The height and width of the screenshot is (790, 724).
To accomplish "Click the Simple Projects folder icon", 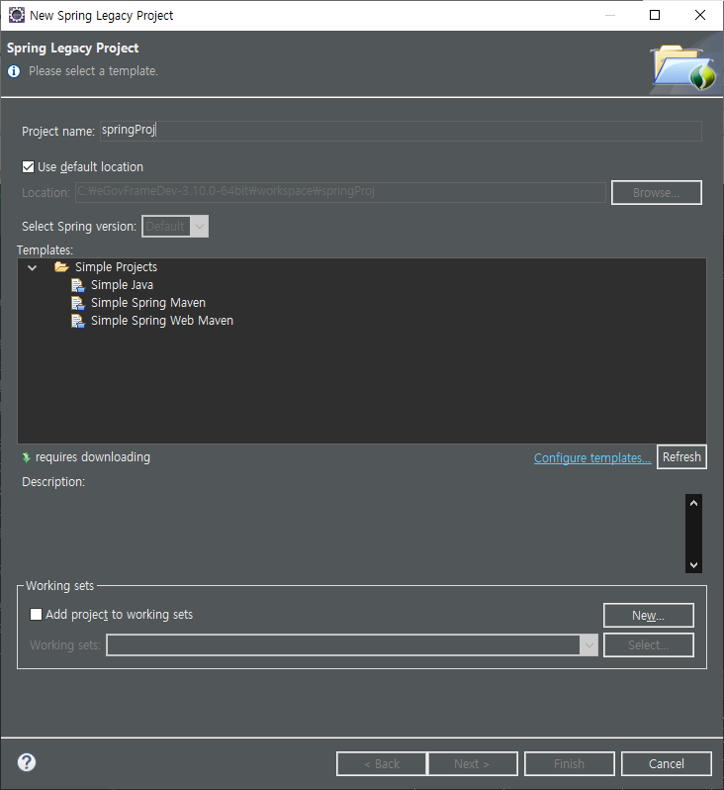I will (61, 267).
